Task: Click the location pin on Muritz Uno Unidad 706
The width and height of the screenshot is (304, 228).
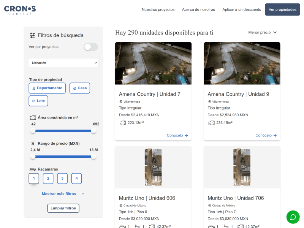Action: (209, 206)
